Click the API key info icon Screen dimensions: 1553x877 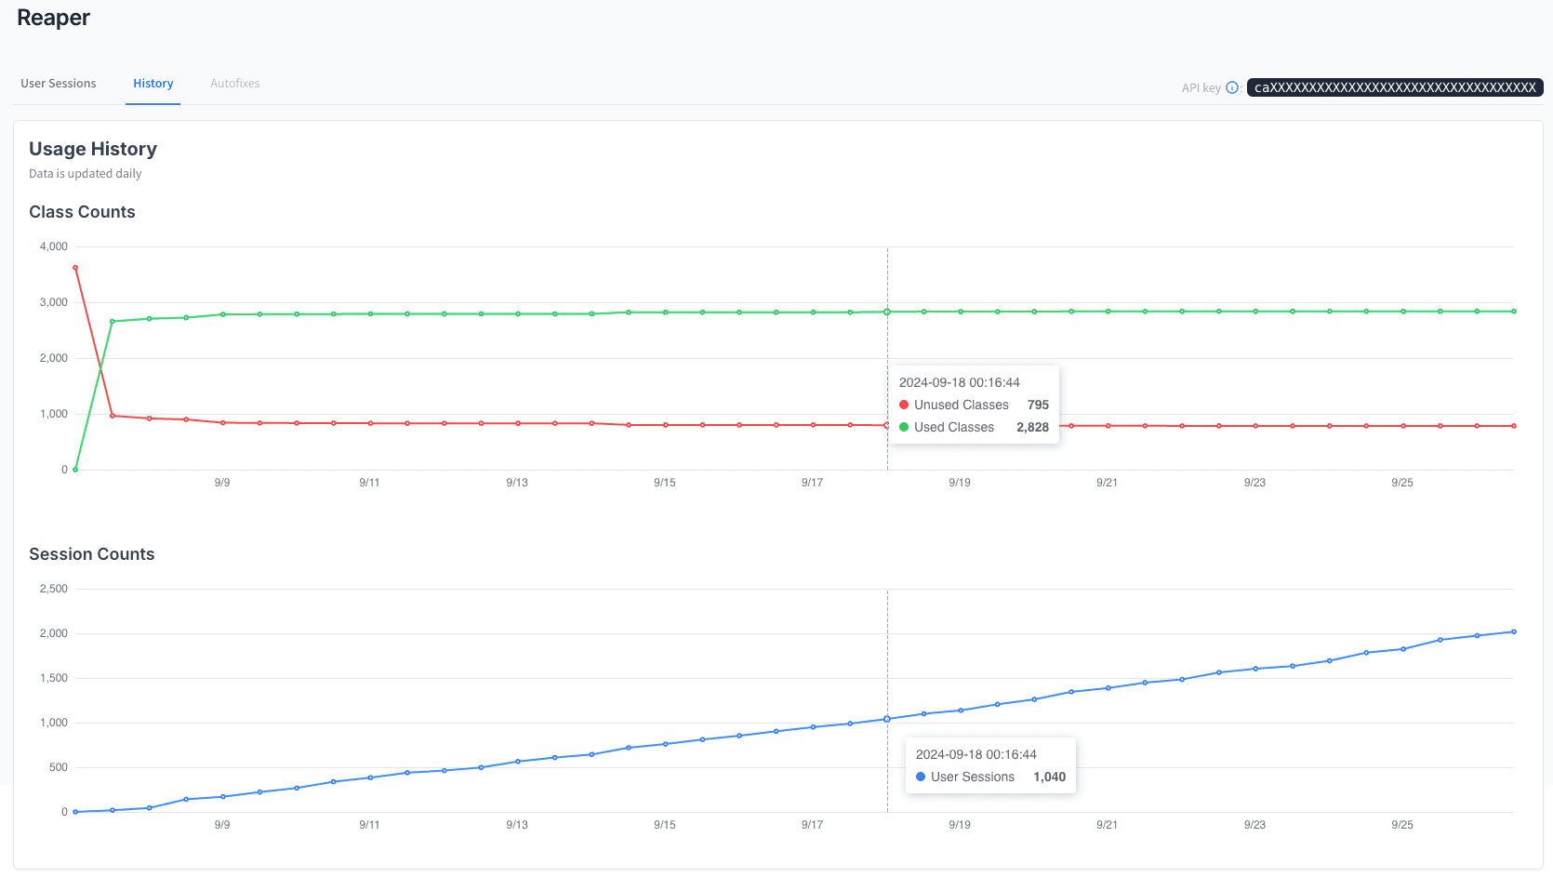(x=1232, y=87)
